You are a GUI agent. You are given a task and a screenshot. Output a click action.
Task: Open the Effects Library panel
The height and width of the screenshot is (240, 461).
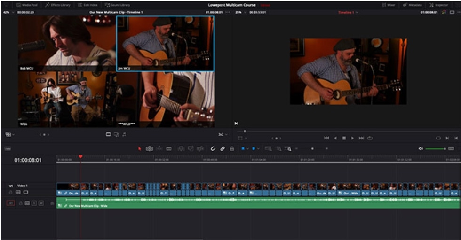[x=57, y=5]
